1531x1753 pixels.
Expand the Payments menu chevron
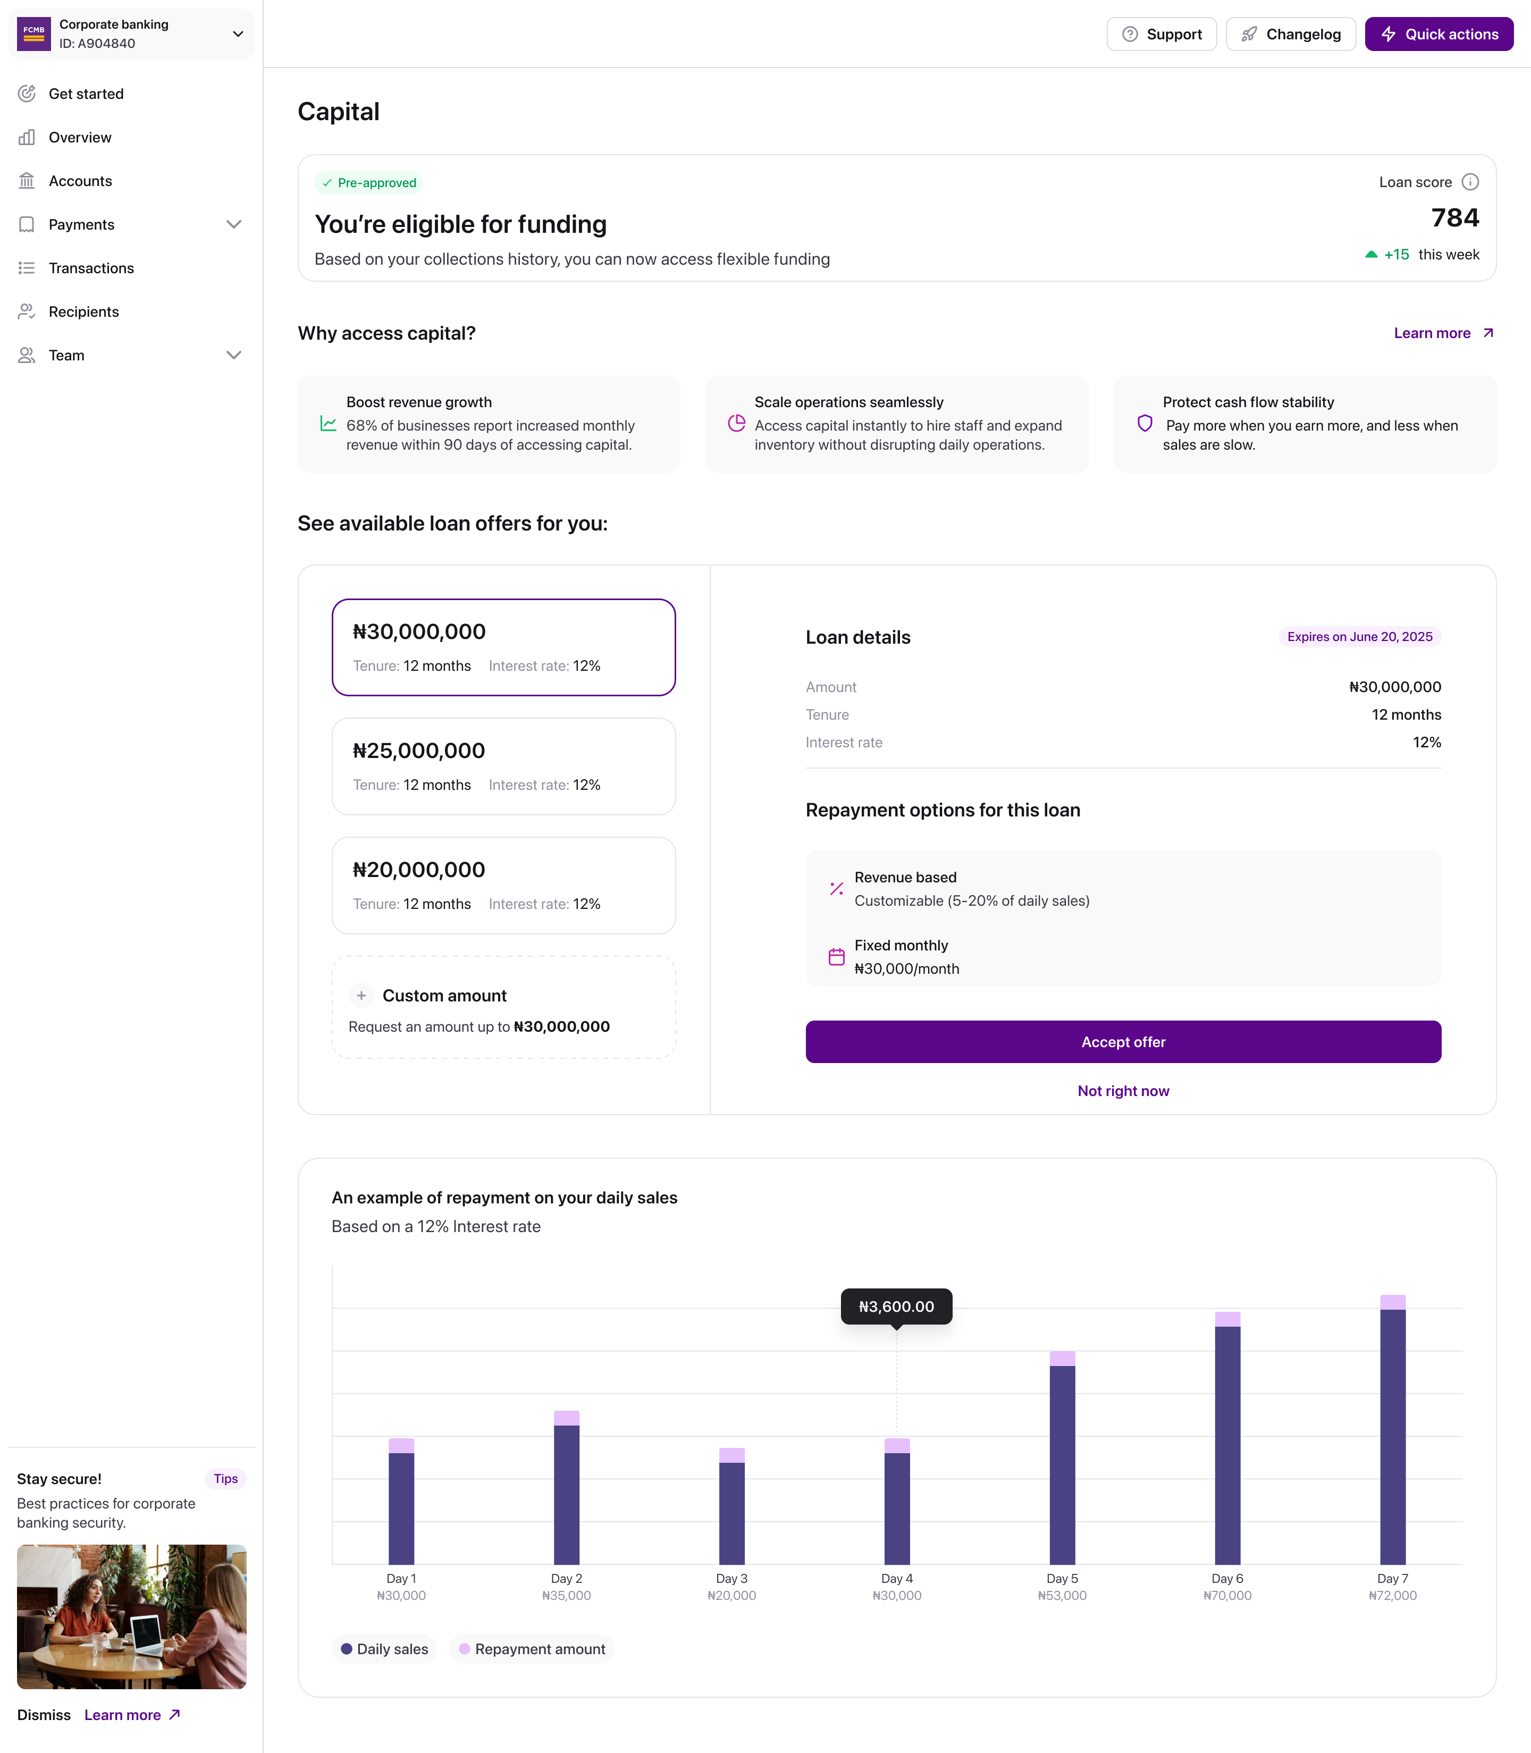[x=233, y=225]
